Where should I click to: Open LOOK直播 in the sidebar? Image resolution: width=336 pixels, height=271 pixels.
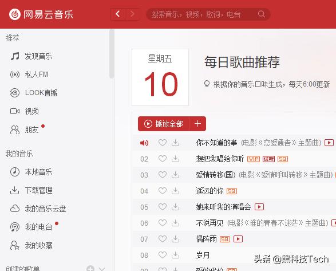point(34,93)
